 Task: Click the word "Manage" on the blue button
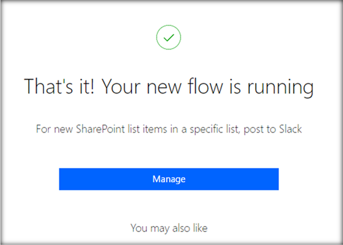[x=169, y=179]
